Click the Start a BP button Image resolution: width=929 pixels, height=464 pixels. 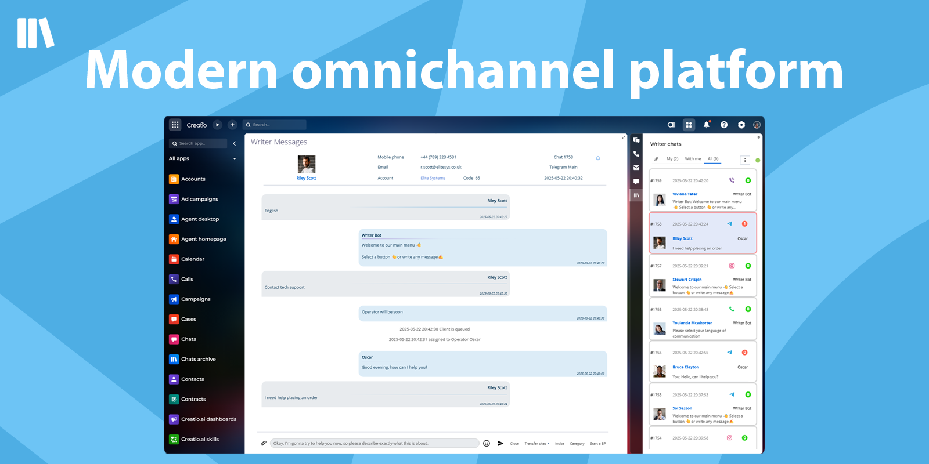(598, 444)
